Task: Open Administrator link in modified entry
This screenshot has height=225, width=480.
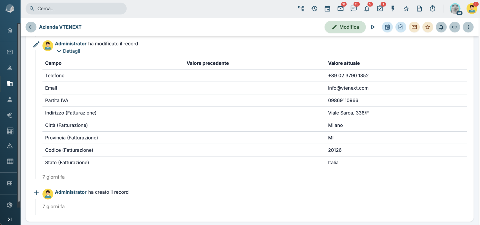Action: [71, 44]
